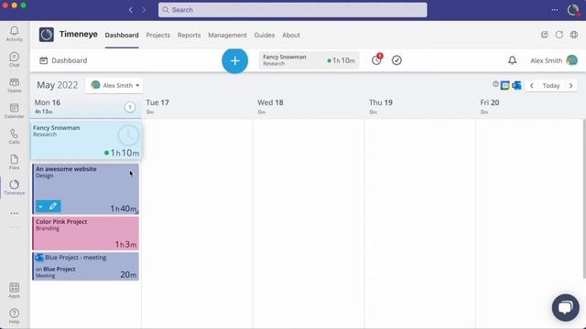Go to previous week arrow
Image resolution: width=586 pixels, height=329 pixels.
click(531, 85)
